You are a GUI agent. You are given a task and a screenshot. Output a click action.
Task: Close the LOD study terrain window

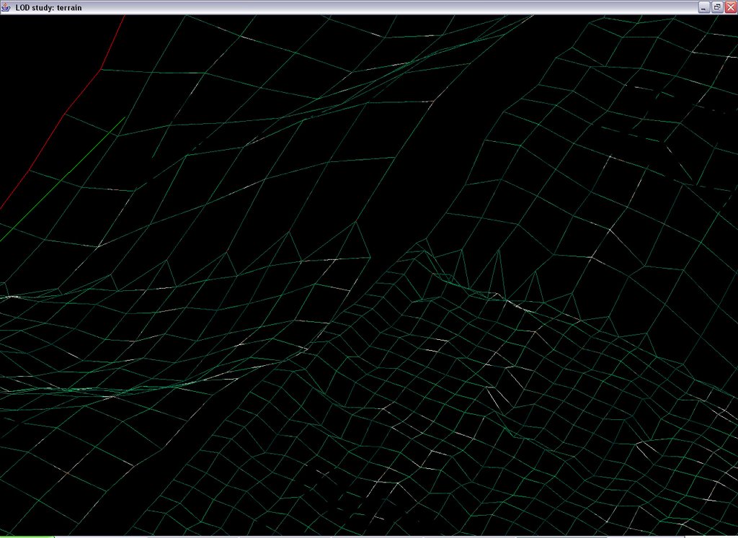click(731, 7)
